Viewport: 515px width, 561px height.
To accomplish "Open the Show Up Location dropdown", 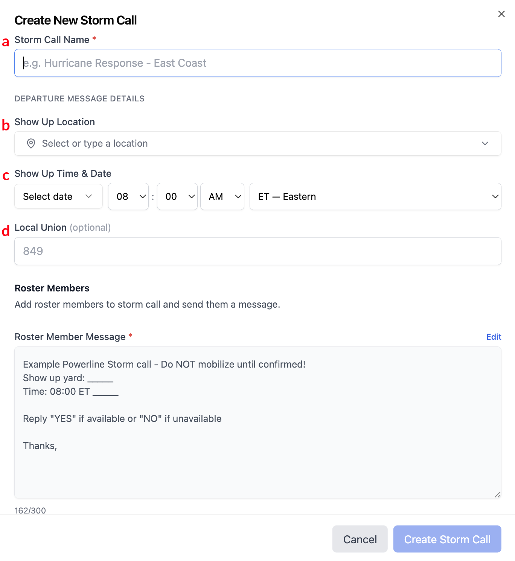I will 257,143.
